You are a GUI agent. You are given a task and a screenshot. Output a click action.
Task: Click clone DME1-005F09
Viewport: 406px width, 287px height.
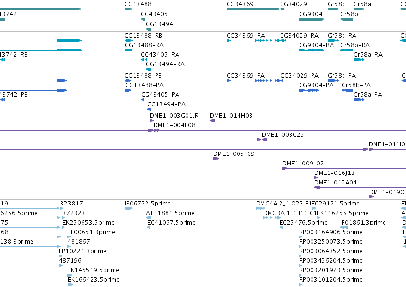(x=234, y=154)
